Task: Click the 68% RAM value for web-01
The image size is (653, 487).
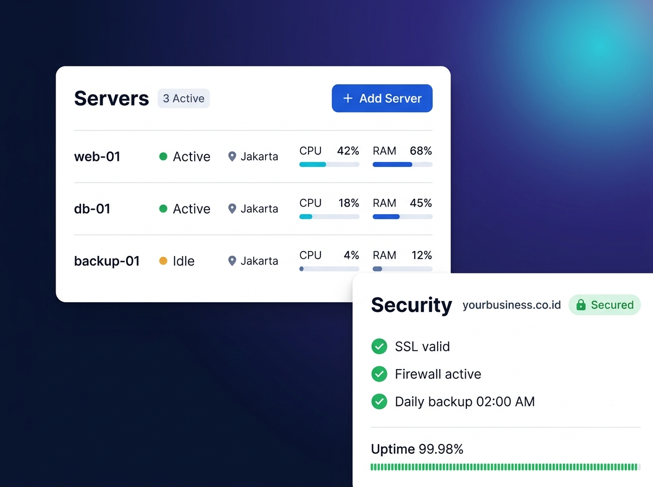Action: tap(421, 151)
